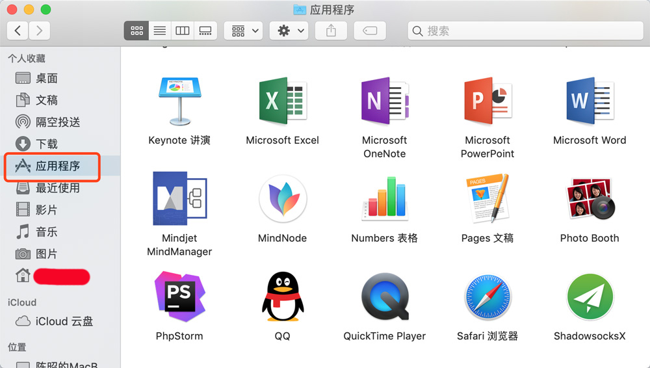Select the MindNode app icon

point(283,200)
